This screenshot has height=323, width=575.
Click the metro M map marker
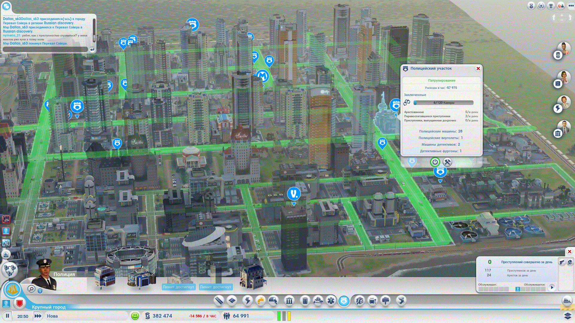263,76
